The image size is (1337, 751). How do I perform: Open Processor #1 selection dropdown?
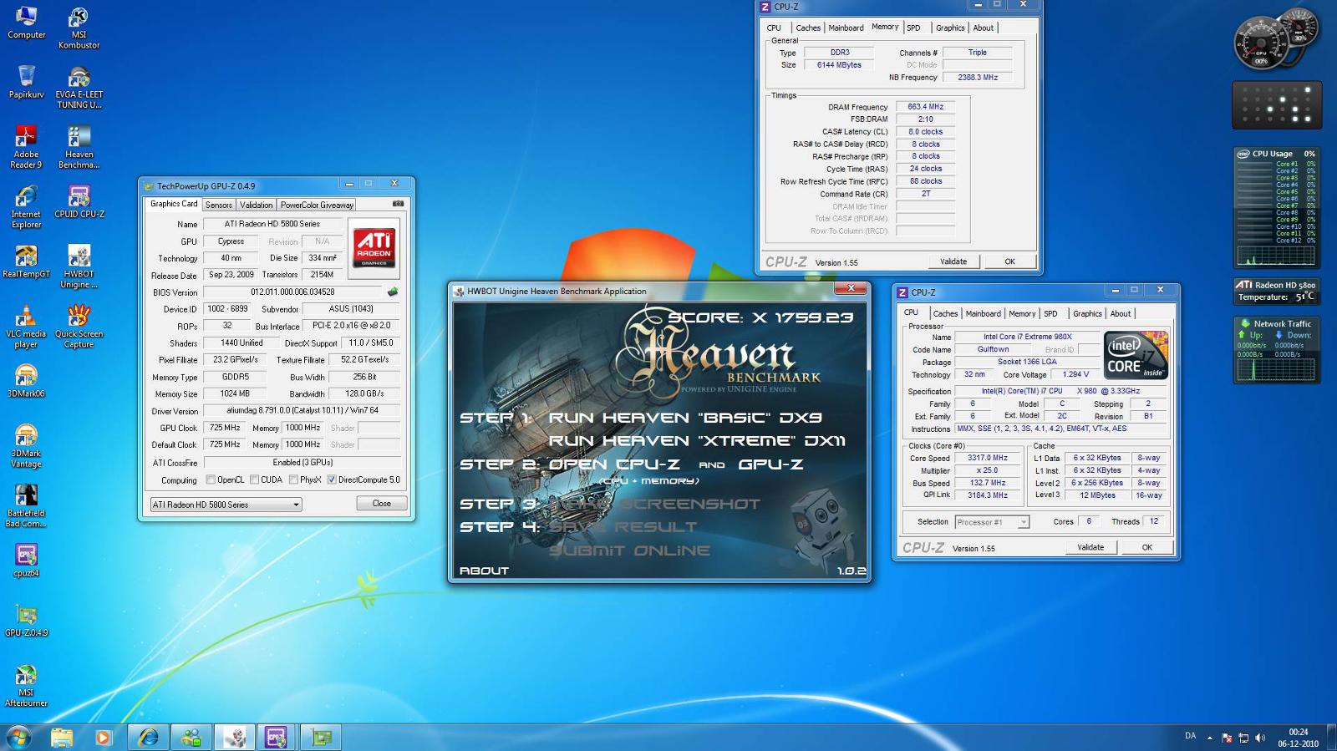[992, 522]
